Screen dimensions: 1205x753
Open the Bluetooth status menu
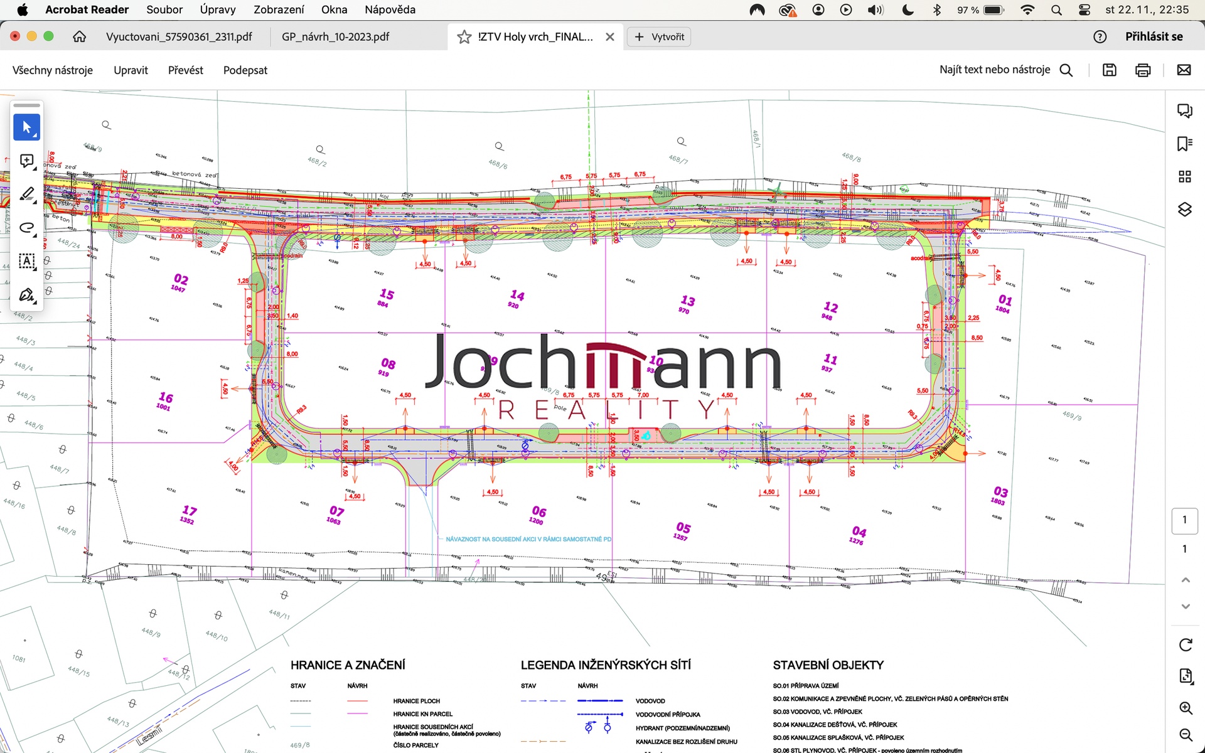pyautogui.click(x=936, y=9)
